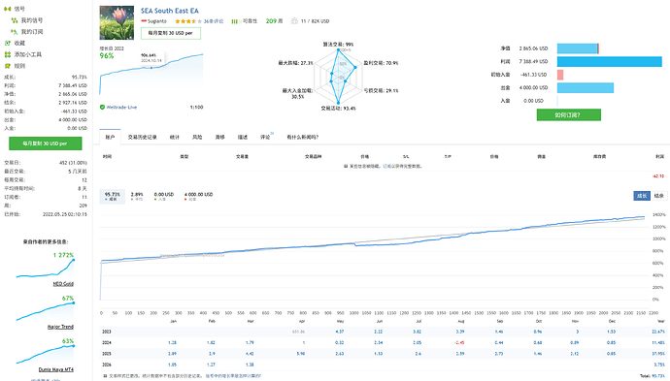Click the growth-rate calculation link in footnote
The width and height of the screenshot is (670, 381).
[233, 376]
